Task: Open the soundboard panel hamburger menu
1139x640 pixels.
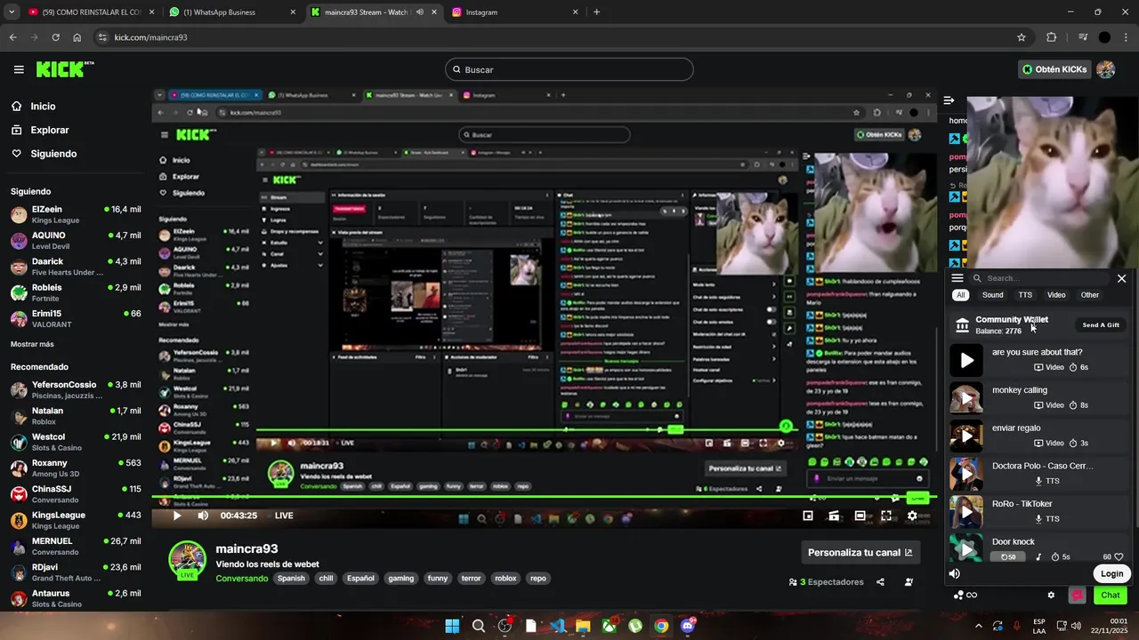Action: [957, 278]
